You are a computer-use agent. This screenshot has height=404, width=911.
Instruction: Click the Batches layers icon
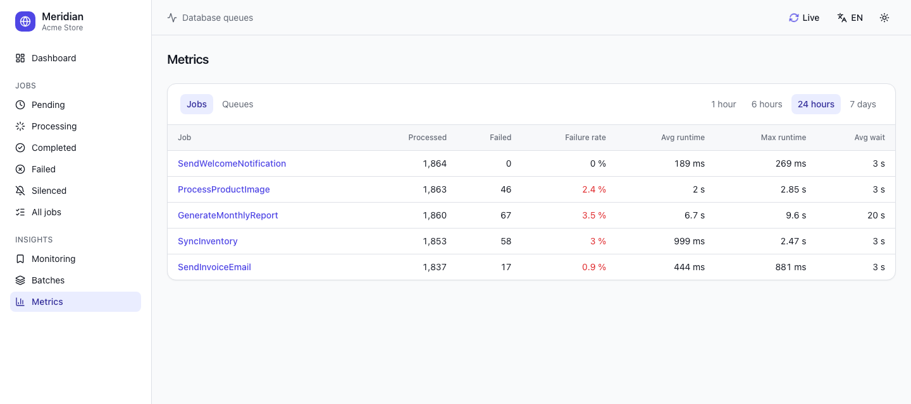coord(20,280)
